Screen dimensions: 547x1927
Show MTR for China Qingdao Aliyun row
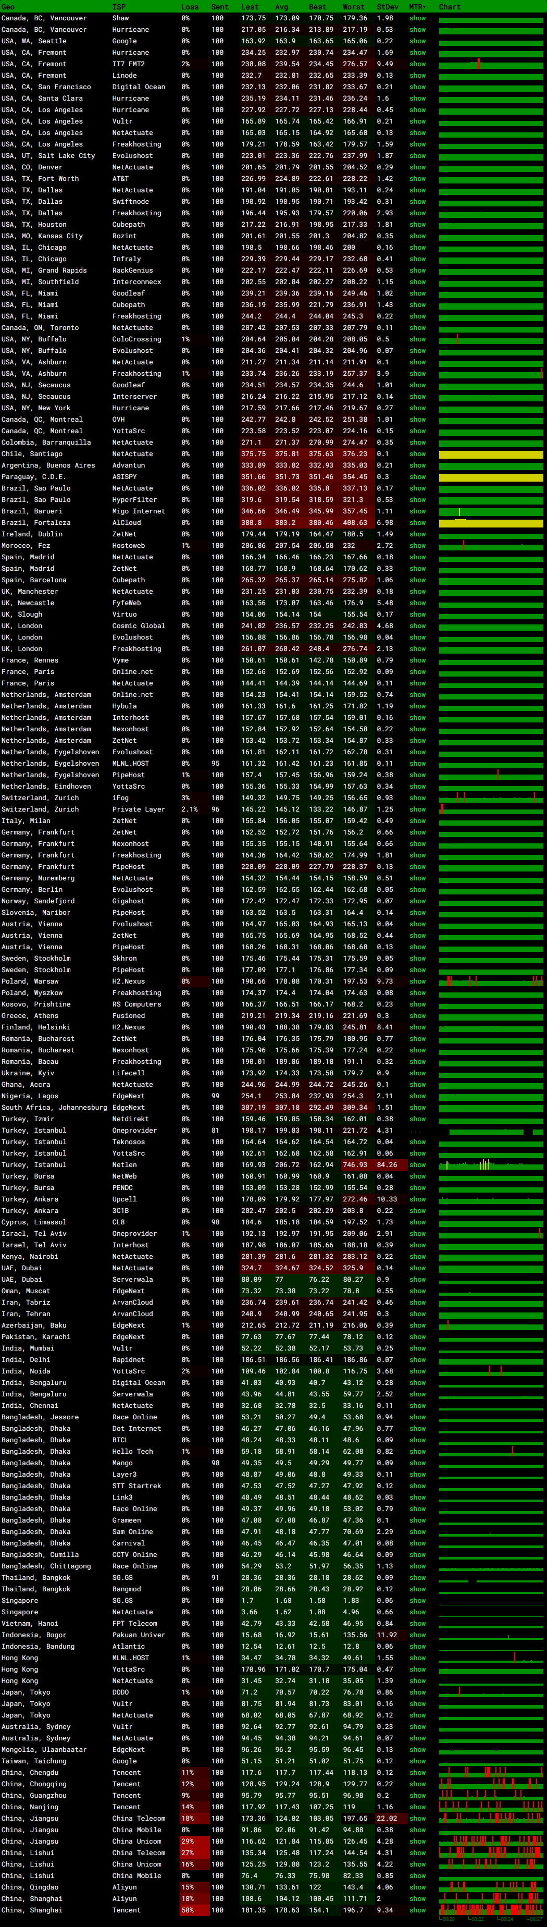pos(418,1887)
